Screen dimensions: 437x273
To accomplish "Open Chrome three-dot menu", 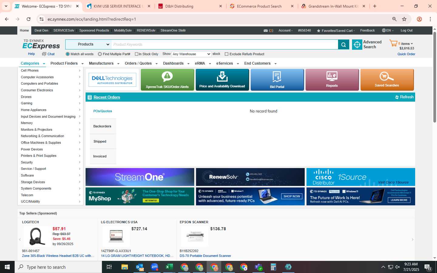I will coord(430,19).
